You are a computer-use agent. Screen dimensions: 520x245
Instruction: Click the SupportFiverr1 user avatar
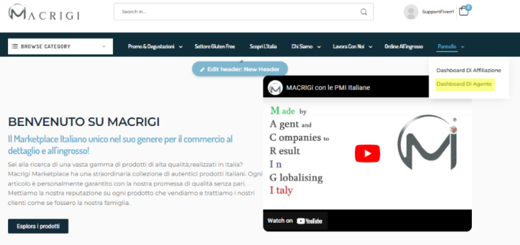pos(410,12)
